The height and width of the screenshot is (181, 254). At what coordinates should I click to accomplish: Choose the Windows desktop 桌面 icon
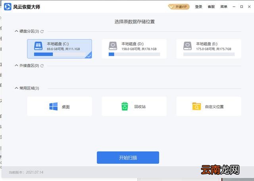coord(54,107)
